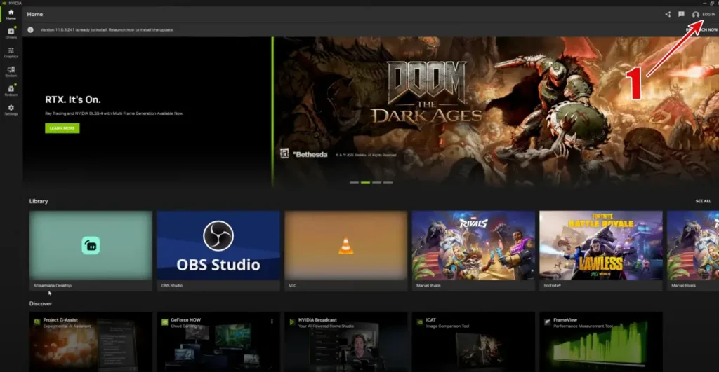Image resolution: width=719 pixels, height=372 pixels.
Task: Click the Home title in the header
Action: (x=35, y=14)
